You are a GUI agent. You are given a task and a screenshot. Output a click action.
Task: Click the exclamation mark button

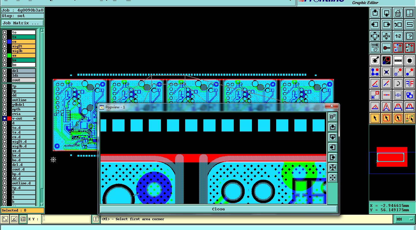coord(96,219)
